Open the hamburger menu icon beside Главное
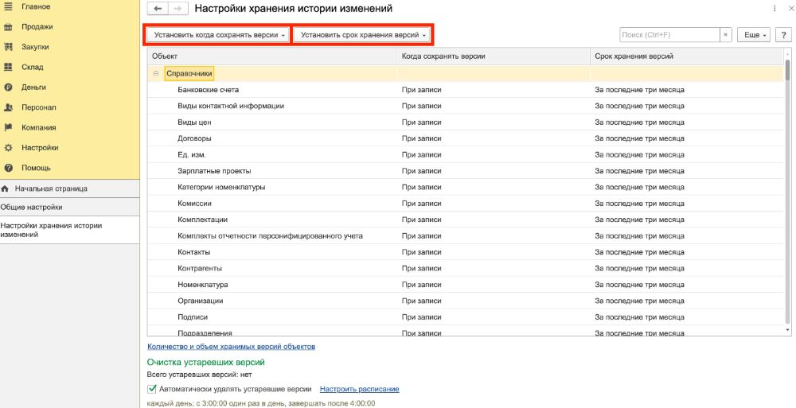 (x=8, y=6)
